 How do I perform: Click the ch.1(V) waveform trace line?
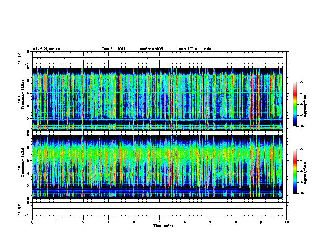[157, 58]
